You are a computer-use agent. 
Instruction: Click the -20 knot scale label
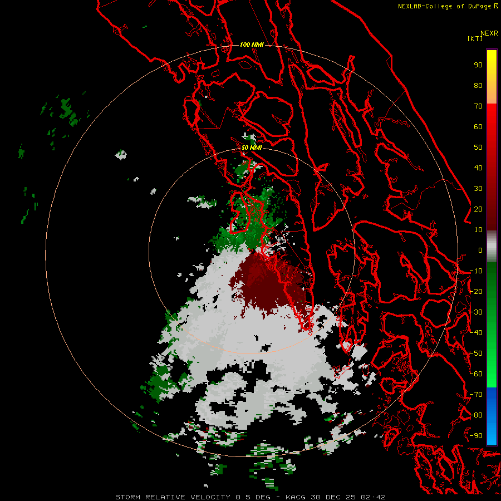coord(476,291)
